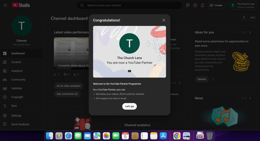Click the YouTube Studio logo

[x=21, y=5]
